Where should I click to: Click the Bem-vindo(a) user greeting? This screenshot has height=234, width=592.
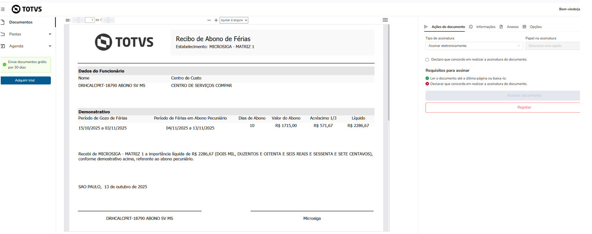pos(569,9)
